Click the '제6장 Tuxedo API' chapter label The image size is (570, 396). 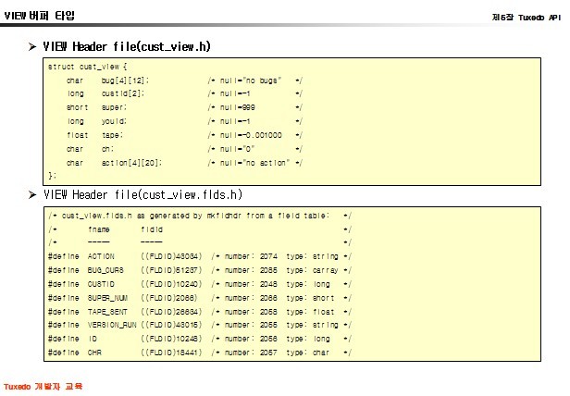click(x=525, y=17)
